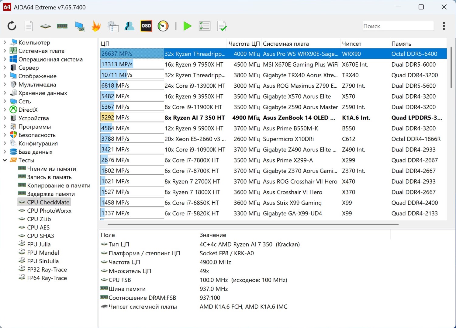This screenshot has width=456, height=328.
Task: Open Чтение из памяти test
Action: 51,169
